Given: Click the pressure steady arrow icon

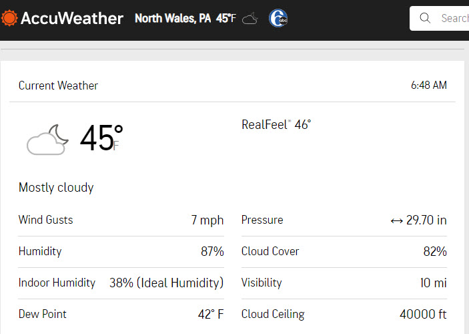Looking at the screenshot, I should coord(397,221).
